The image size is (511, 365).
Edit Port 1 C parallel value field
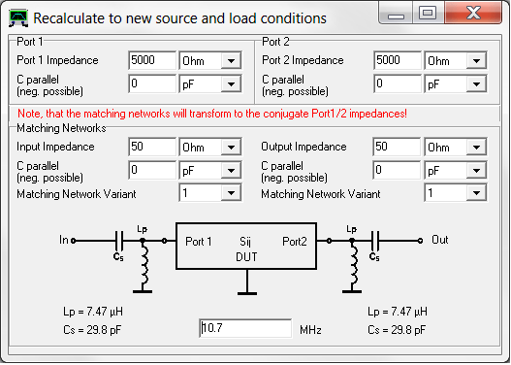tap(152, 83)
